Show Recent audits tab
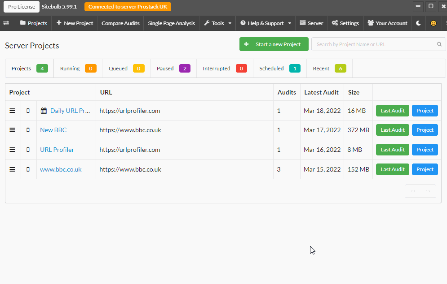Image resolution: width=447 pixels, height=284 pixels. point(330,69)
